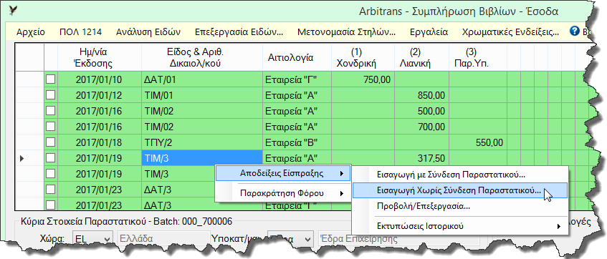Open the Αρχείο menu
Image resolution: width=607 pixels, height=259 pixels.
coord(31,32)
